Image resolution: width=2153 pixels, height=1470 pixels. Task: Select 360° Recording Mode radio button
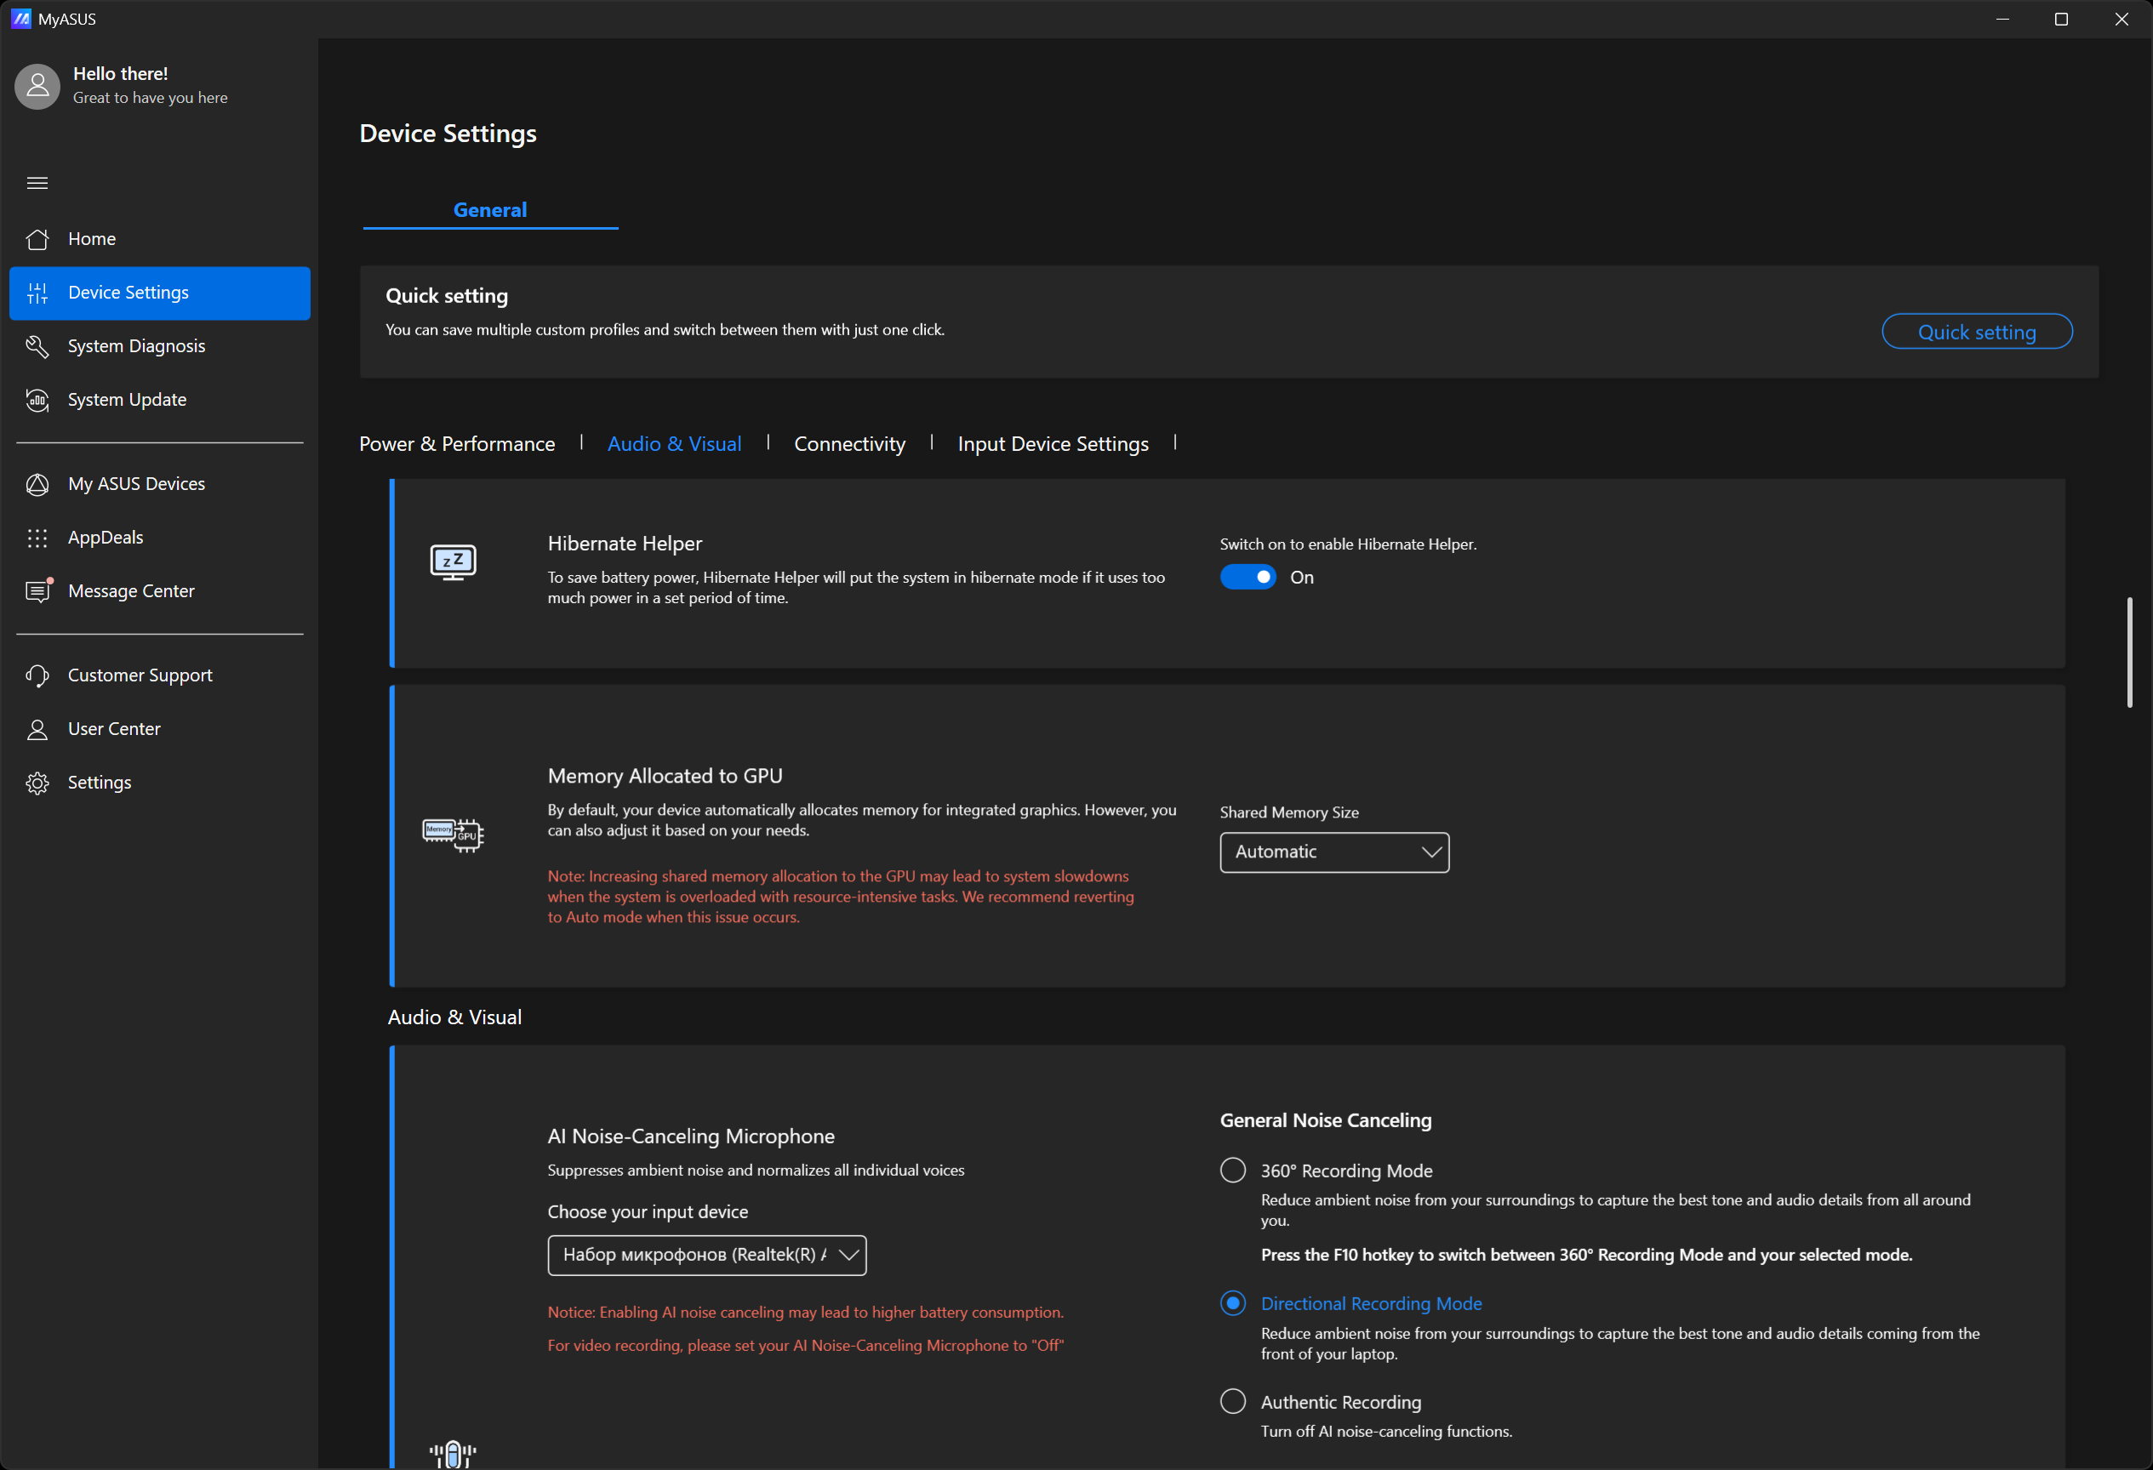tap(1232, 1170)
